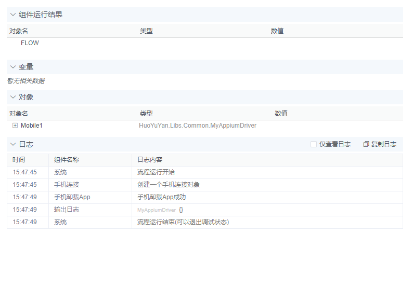The image size is (413, 289).
Task: Click the 组件运行结果 section title
Action: (x=41, y=15)
